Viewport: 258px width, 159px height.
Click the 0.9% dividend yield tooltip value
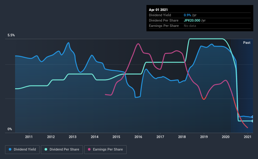(186, 15)
